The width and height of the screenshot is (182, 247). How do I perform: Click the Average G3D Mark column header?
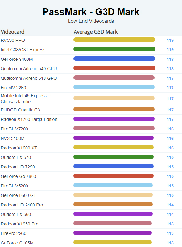point(95,32)
